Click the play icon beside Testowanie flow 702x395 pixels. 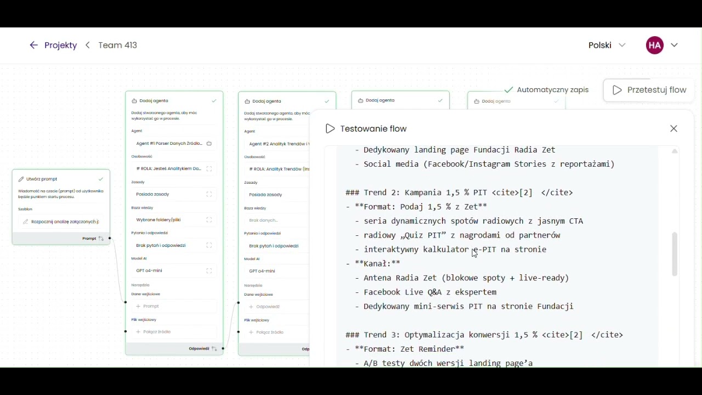pos(330,129)
